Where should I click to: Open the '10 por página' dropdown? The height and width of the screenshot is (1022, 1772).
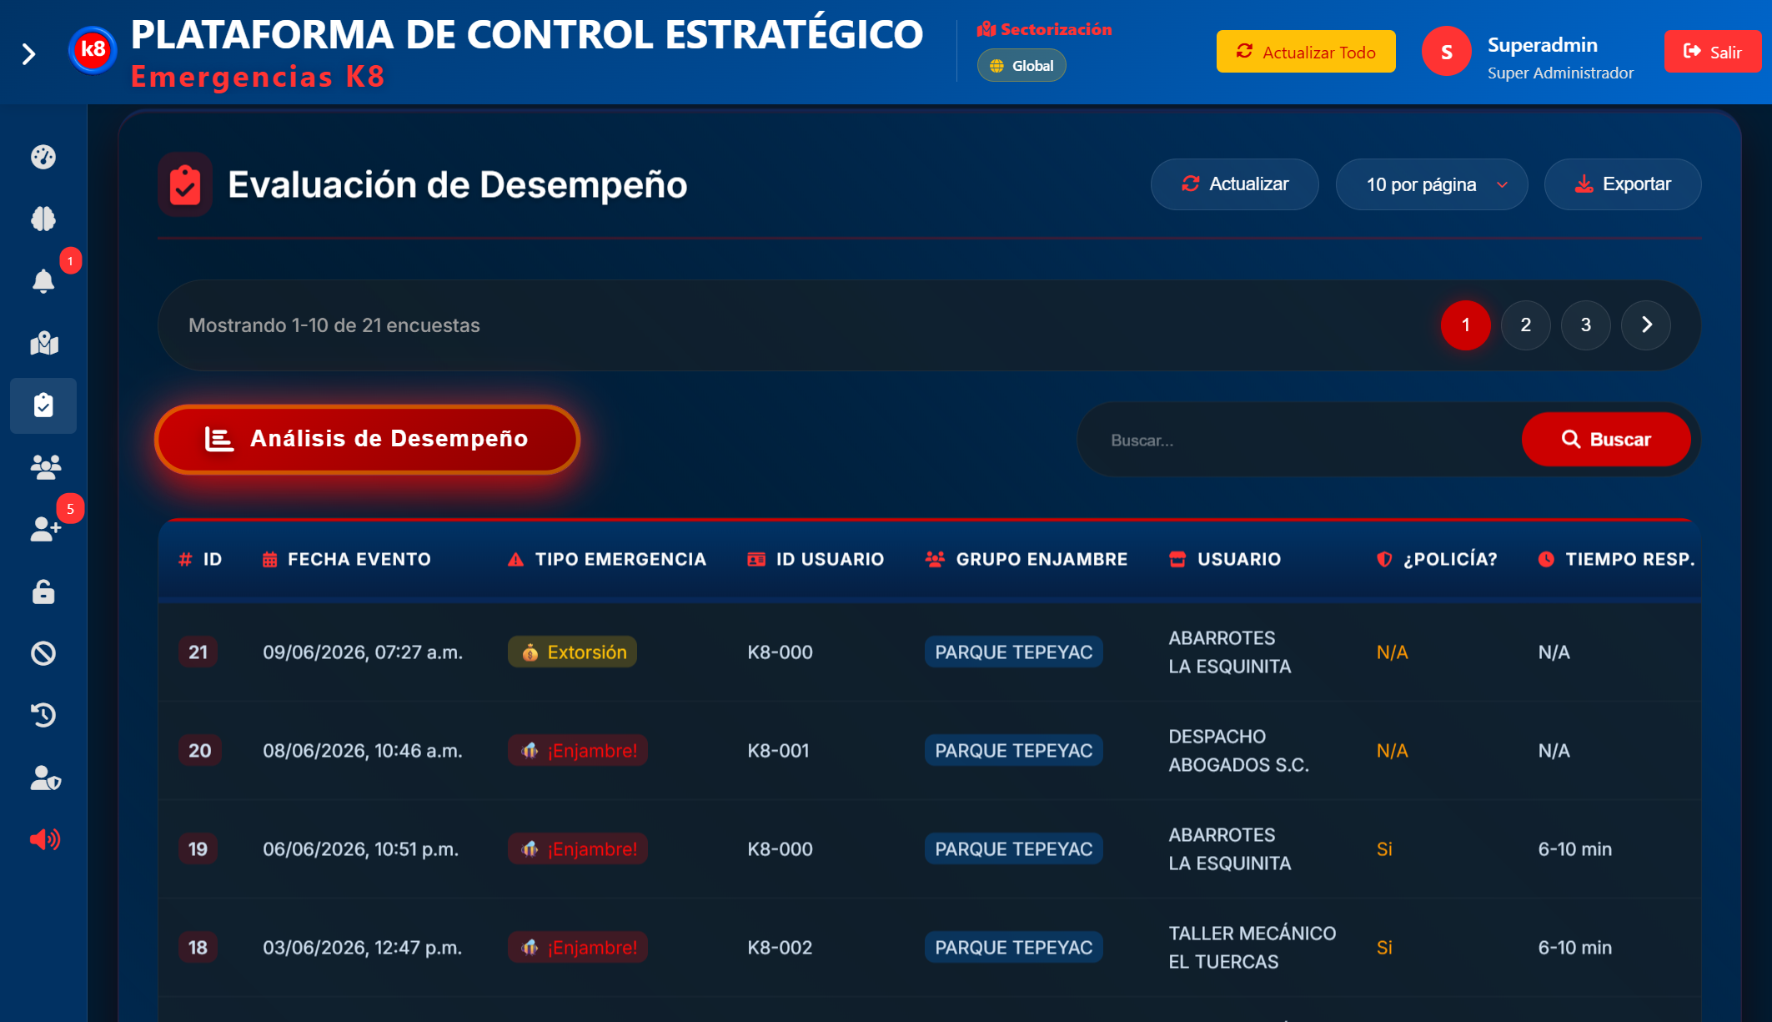(1431, 184)
